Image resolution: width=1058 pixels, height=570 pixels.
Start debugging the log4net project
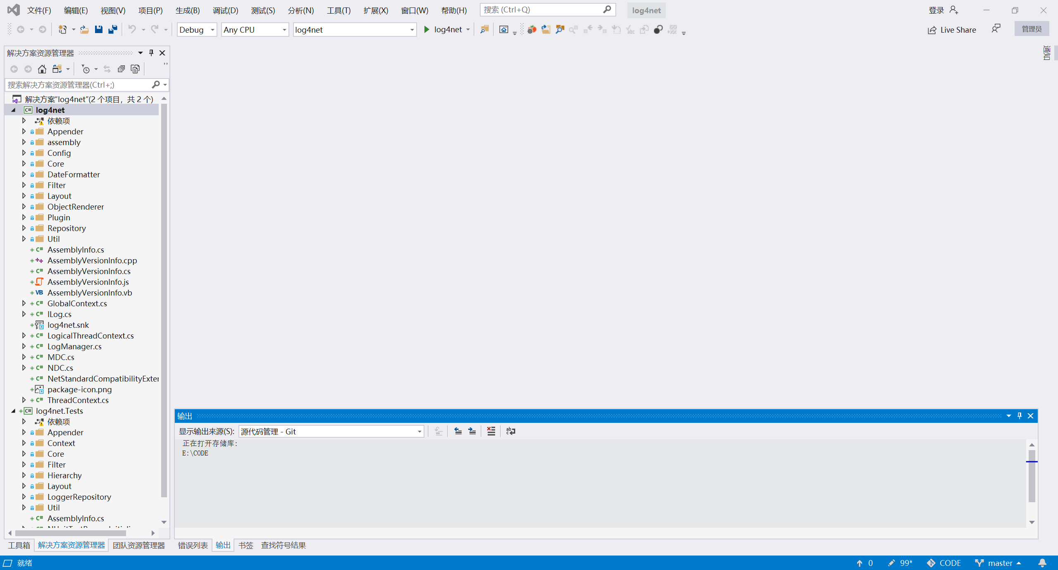pos(427,29)
